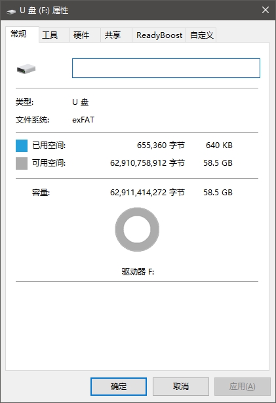Click the 应用(A) button
The height and width of the screenshot is (403, 276).
pyautogui.click(x=243, y=387)
